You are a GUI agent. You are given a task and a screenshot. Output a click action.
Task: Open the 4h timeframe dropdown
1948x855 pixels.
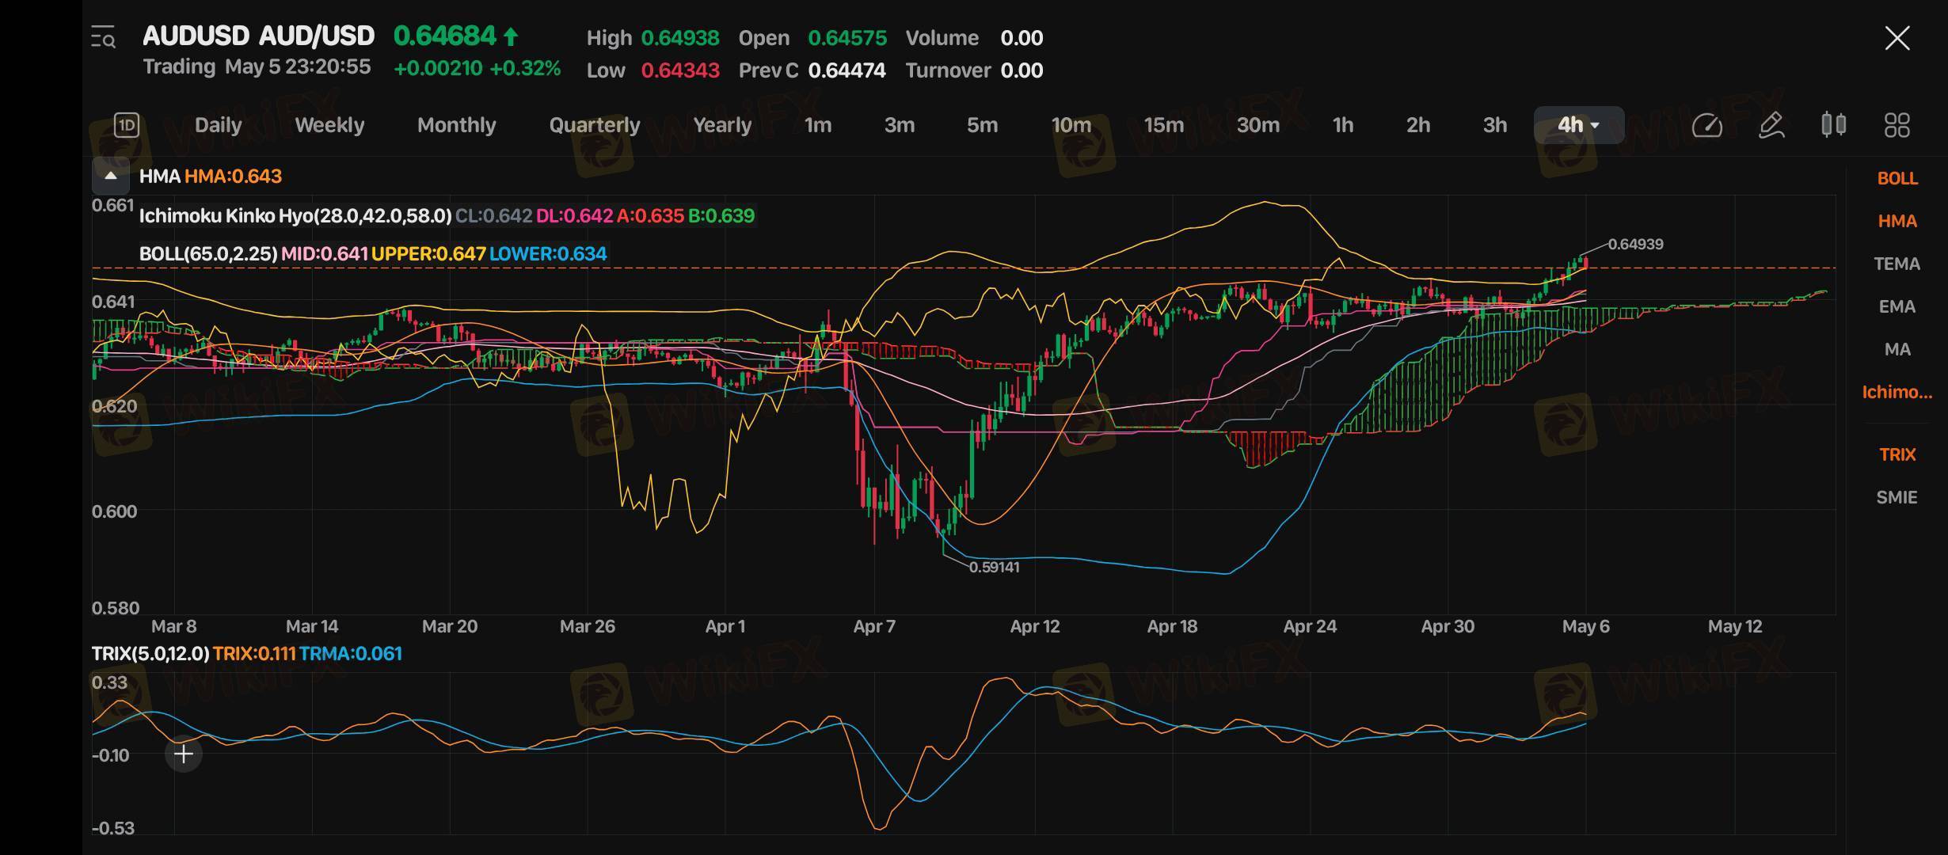coord(1578,125)
